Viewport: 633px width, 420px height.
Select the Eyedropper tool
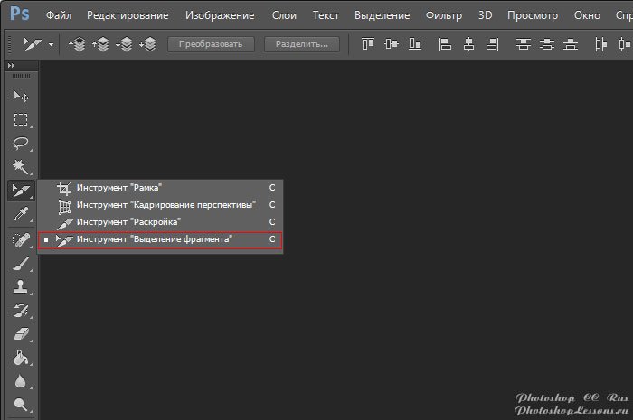pos(20,214)
